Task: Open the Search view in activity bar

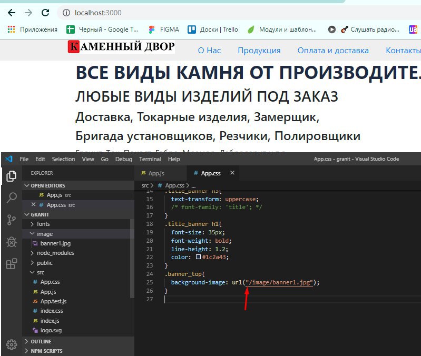Action: point(12,197)
